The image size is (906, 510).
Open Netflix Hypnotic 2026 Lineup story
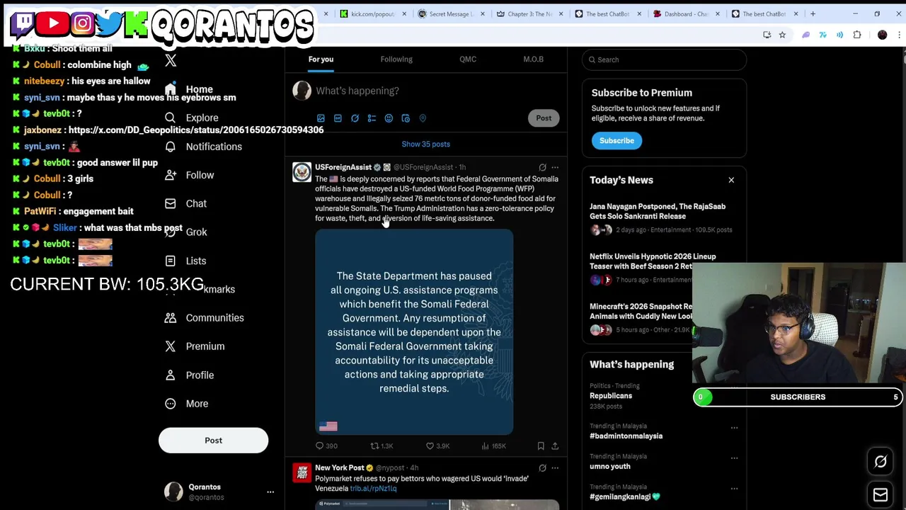(x=653, y=261)
